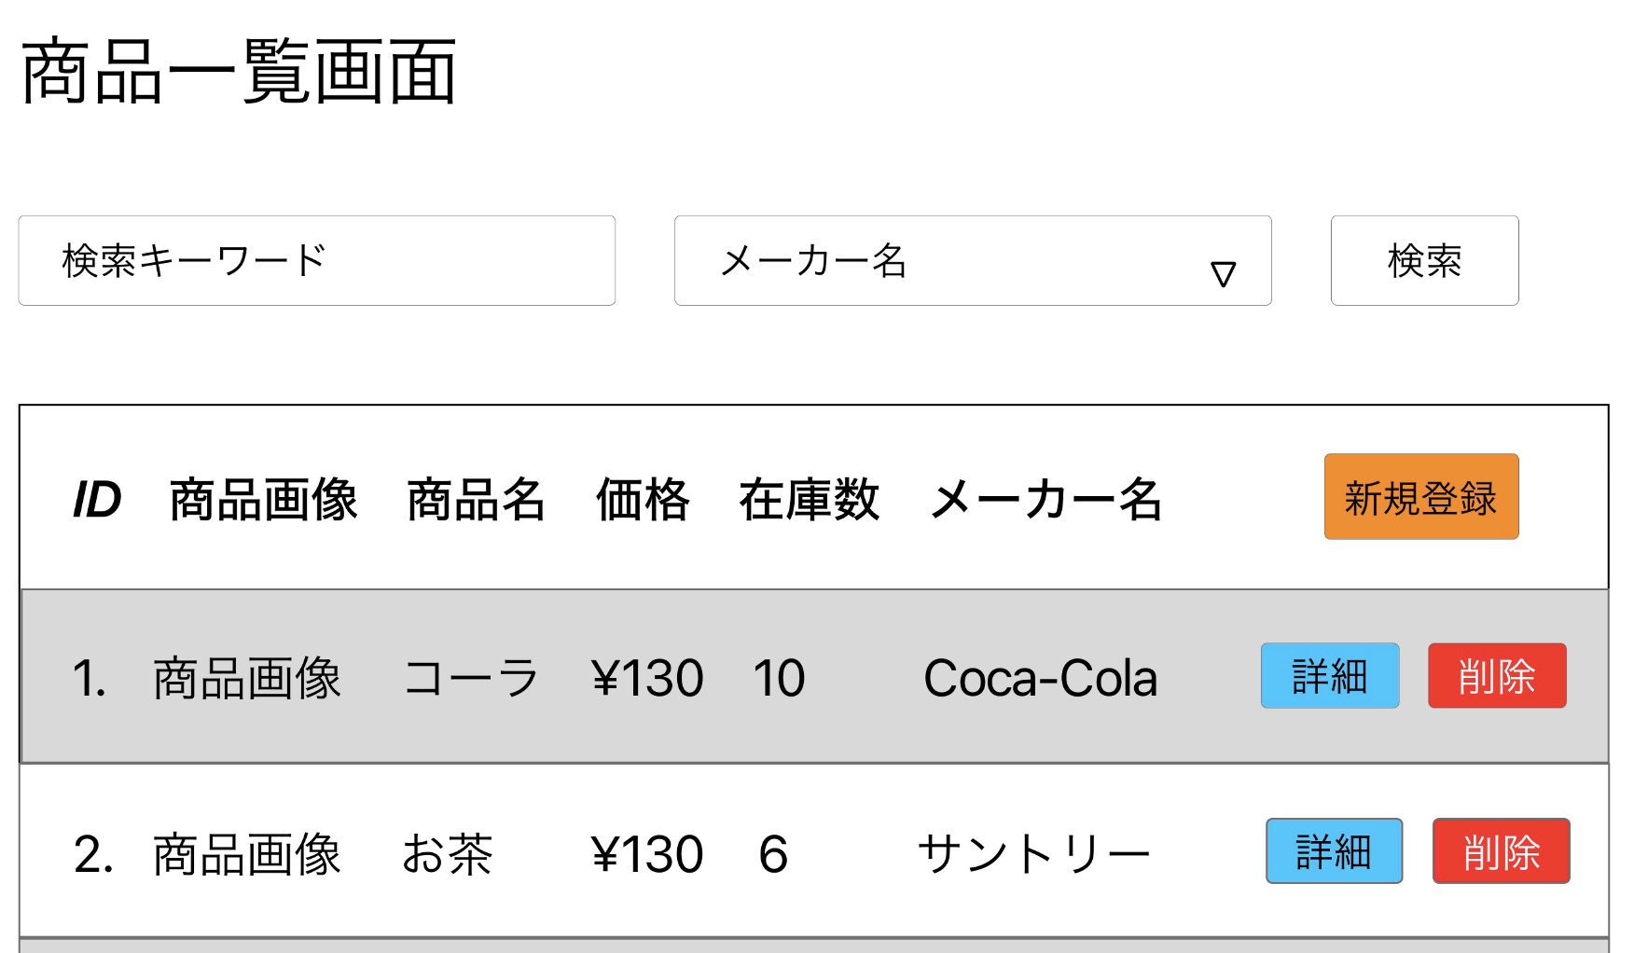Click the 商品画像 thumbnail for コーラ
Screen dimensions: 1634x953
coord(245,677)
